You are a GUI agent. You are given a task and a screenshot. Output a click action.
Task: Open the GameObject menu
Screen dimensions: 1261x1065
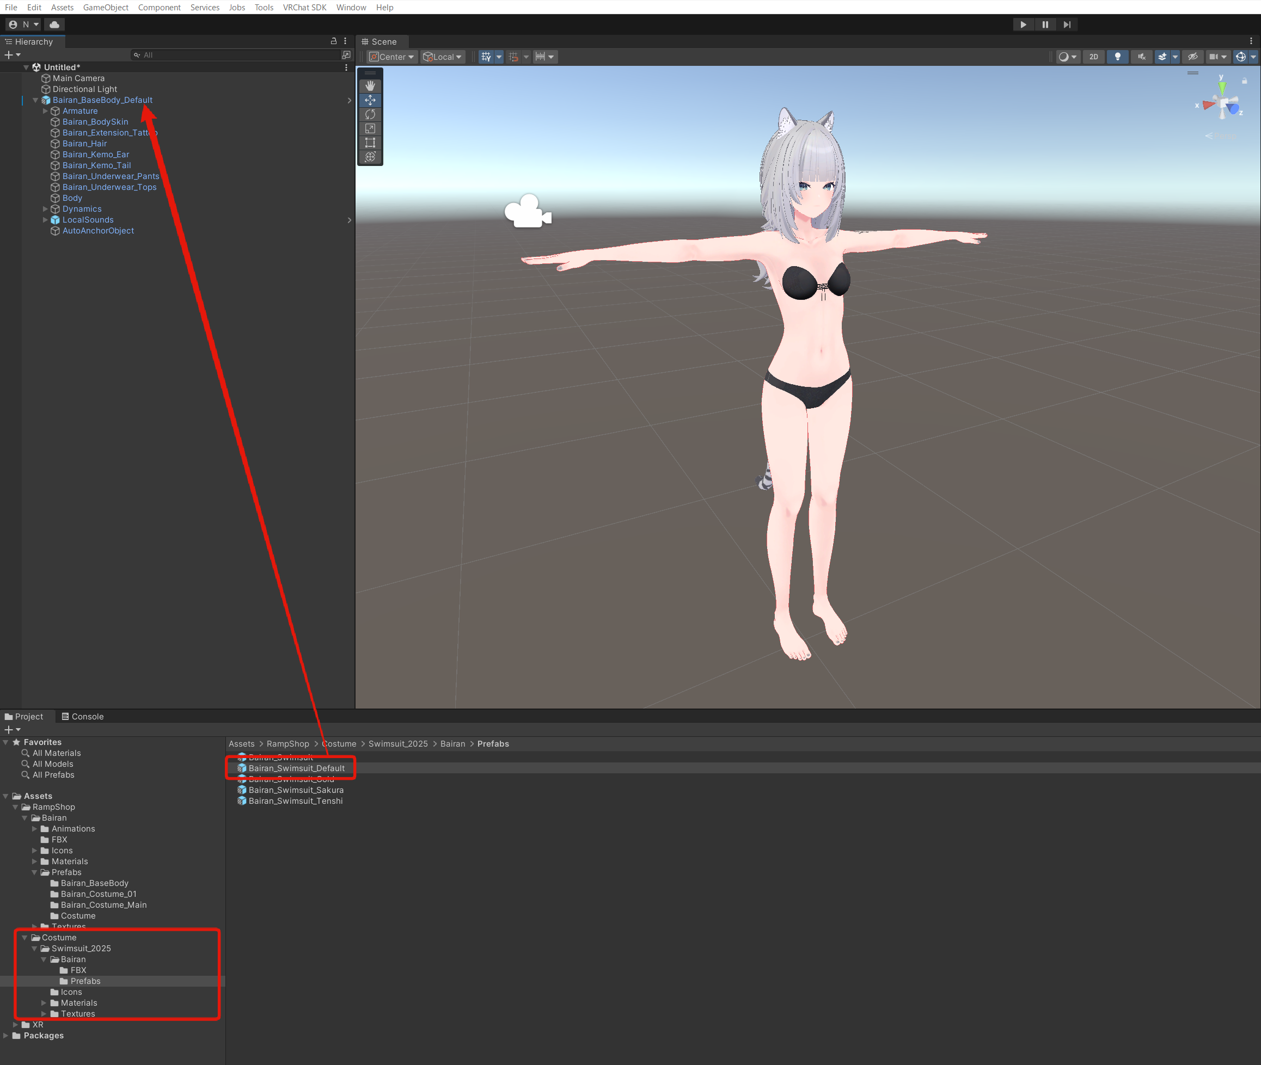click(x=106, y=7)
